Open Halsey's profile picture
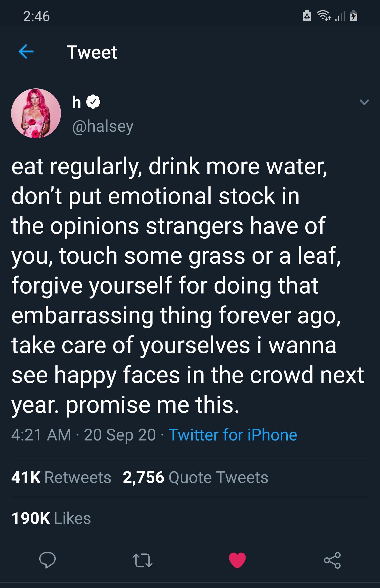This screenshot has width=380, height=588. [x=36, y=113]
